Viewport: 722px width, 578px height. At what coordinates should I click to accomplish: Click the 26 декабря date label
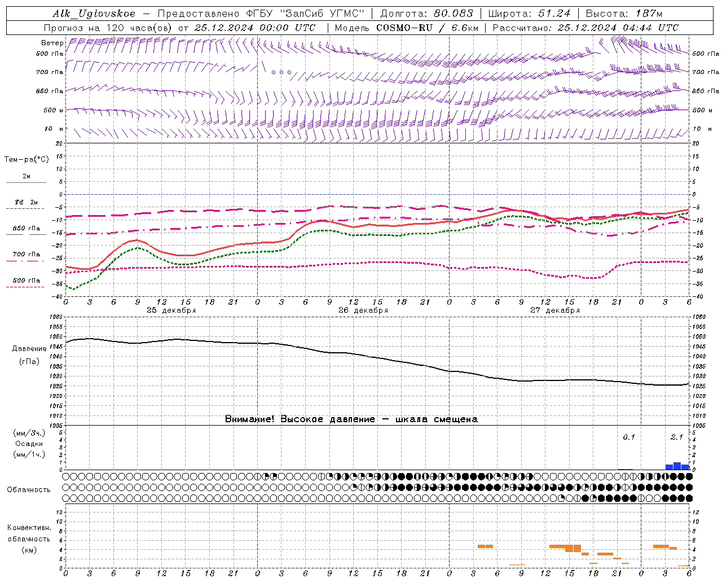coord(363,310)
